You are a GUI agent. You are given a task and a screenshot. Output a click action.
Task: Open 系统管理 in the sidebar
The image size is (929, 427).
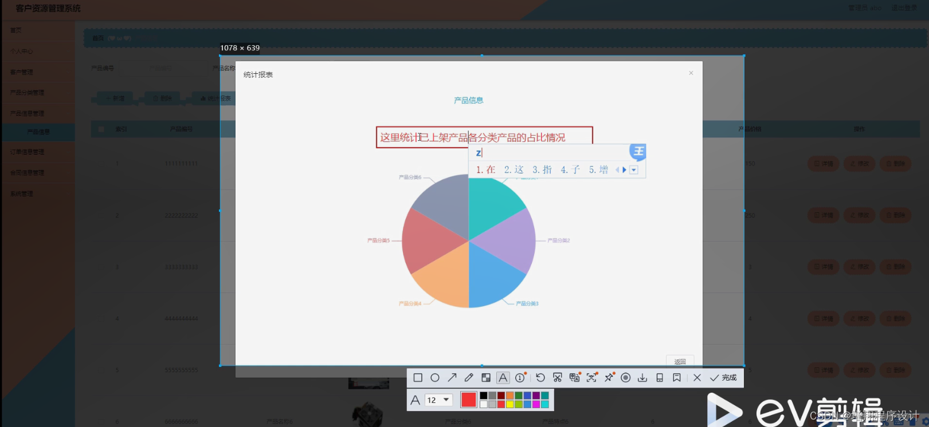38,193
